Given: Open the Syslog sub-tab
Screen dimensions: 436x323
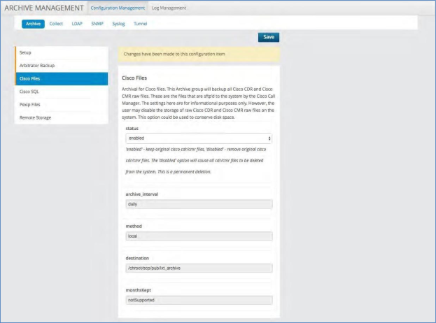Looking at the screenshot, I should click(x=118, y=23).
